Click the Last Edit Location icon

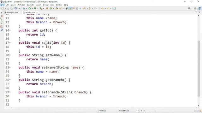tap(95, 8)
